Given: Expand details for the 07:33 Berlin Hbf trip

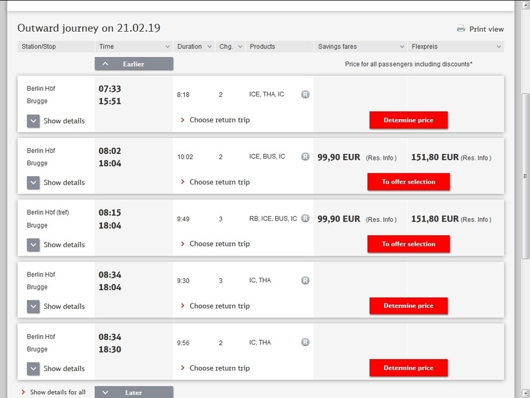Looking at the screenshot, I should coord(34,121).
